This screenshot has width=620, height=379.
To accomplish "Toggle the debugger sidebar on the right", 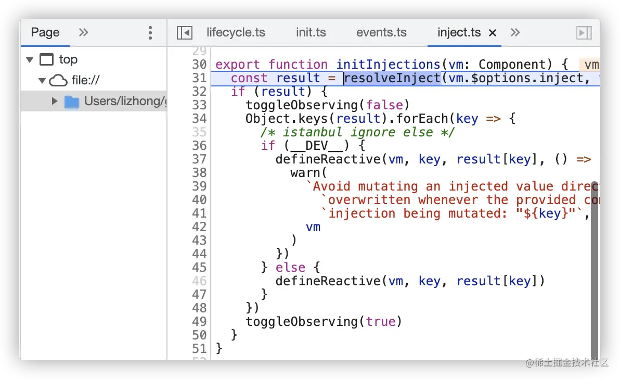I will (x=584, y=32).
